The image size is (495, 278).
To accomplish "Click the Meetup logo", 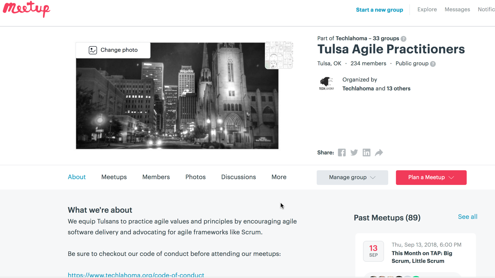I will (x=26, y=9).
